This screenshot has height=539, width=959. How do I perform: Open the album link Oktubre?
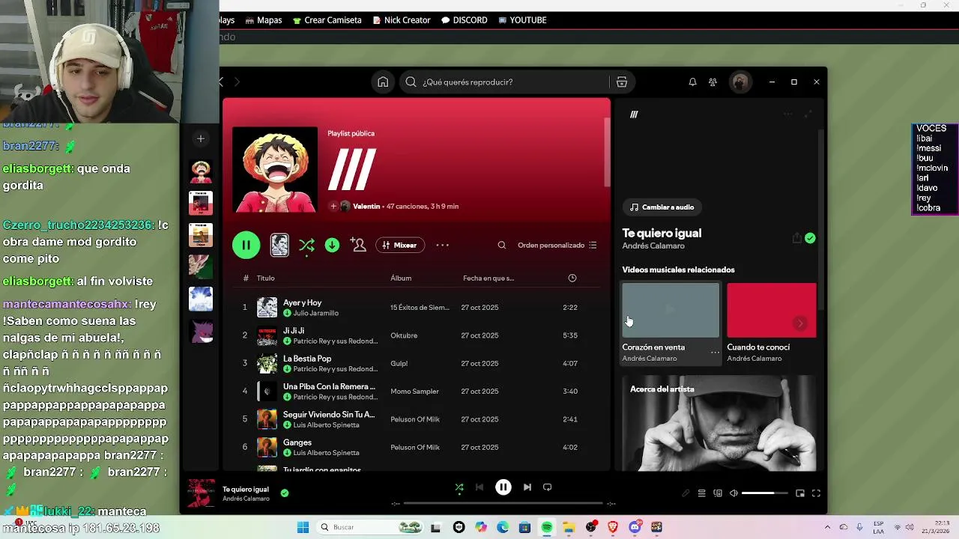pyautogui.click(x=404, y=335)
